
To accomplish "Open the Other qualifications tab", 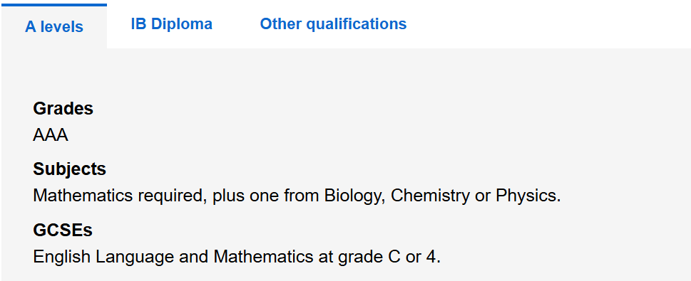I will 333,23.
